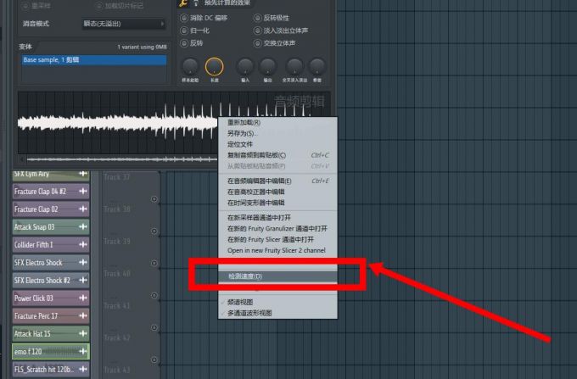The width and height of the screenshot is (577, 379).
Task: Select the Attack Hat 15 sample
Action: [x=51, y=334]
